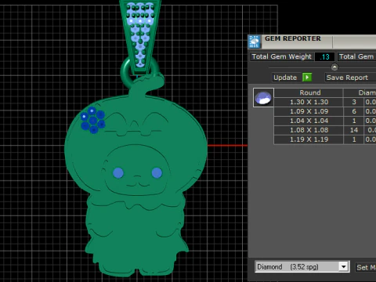Click the Total Gem Weight value field
The width and height of the screenshot is (376, 282).
pos(324,56)
